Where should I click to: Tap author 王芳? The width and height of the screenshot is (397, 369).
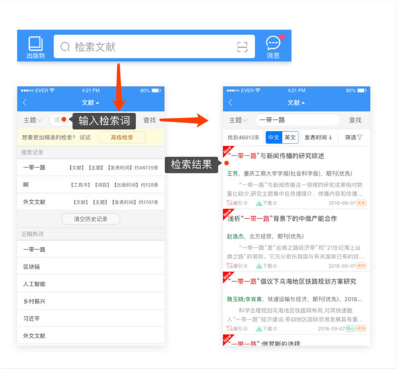pyautogui.click(x=232, y=174)
